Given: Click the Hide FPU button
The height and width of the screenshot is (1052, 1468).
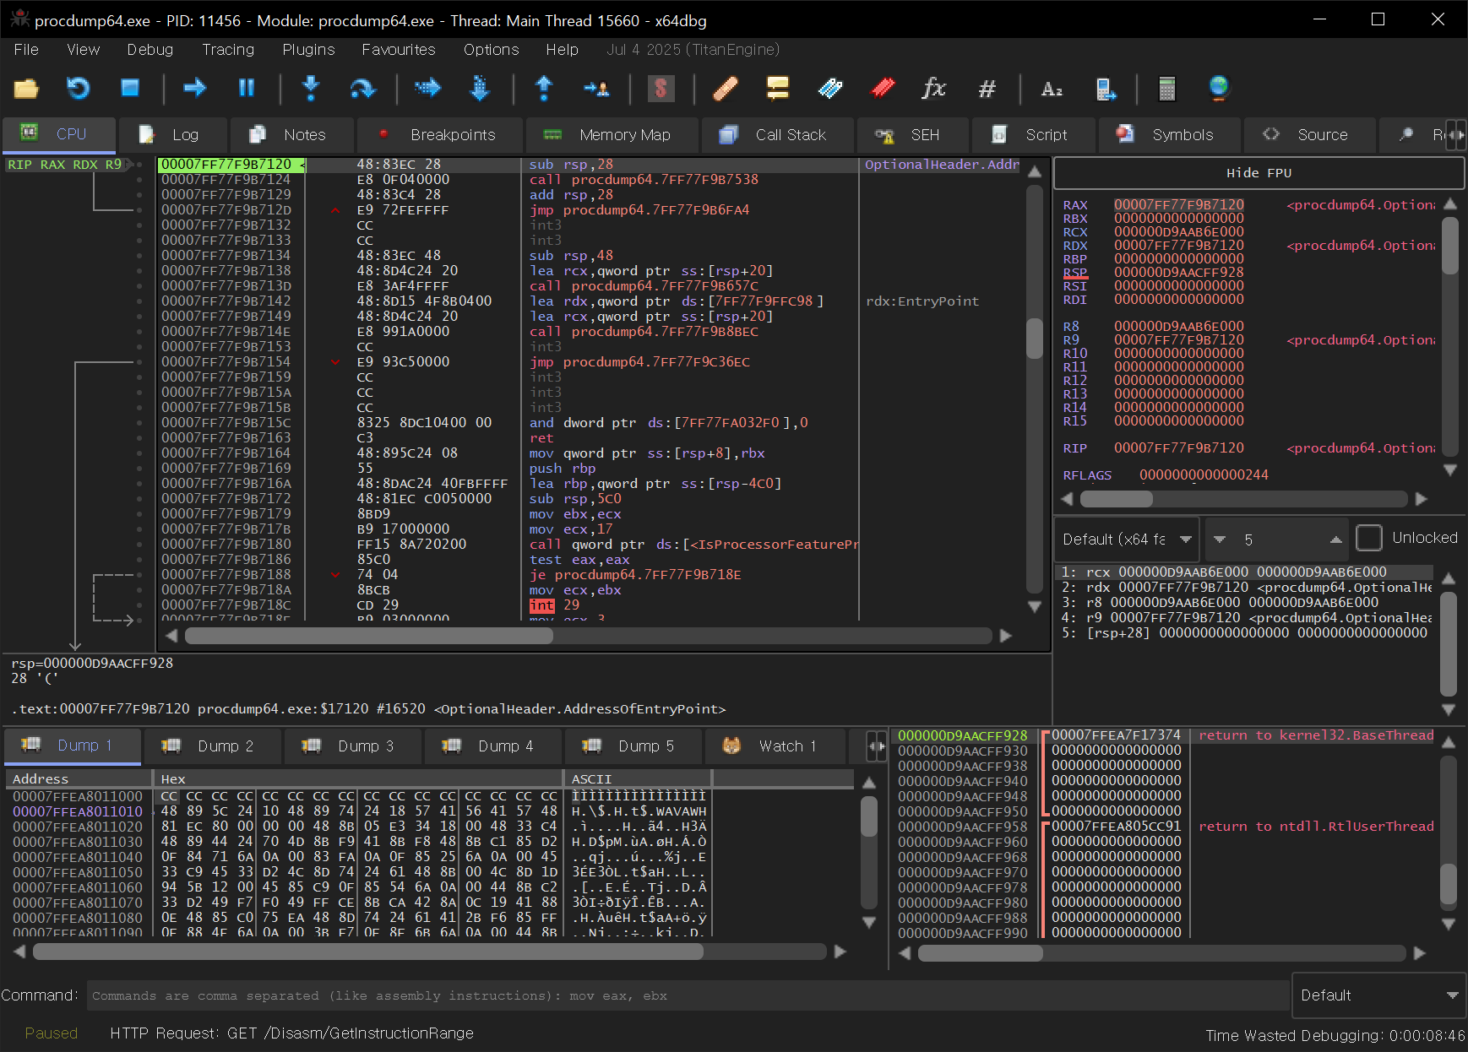Looking at the screenshot, I should pyautogui.click(x=1258, y=173).
